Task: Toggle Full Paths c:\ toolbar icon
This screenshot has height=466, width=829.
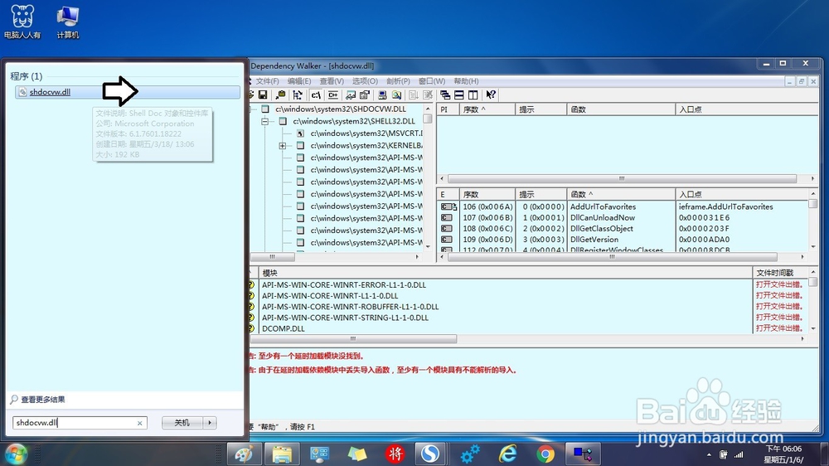Action: 316,95
